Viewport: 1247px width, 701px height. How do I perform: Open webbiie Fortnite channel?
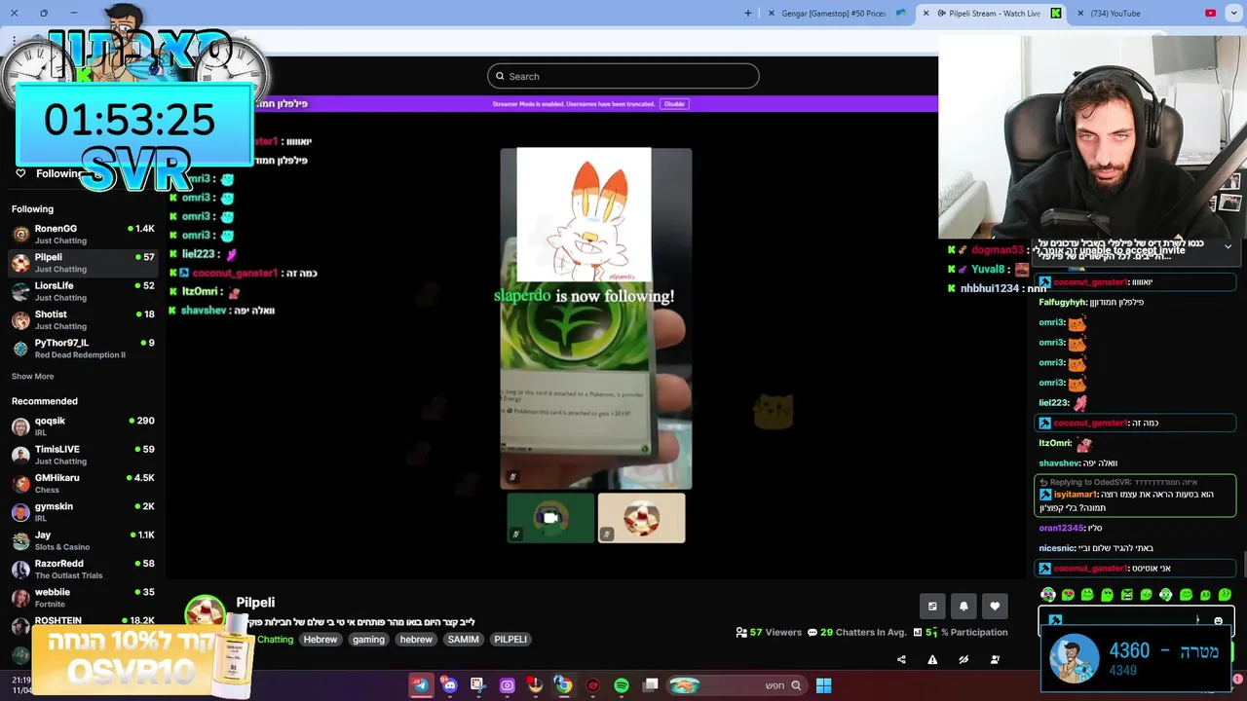click(x=83, y=597)
